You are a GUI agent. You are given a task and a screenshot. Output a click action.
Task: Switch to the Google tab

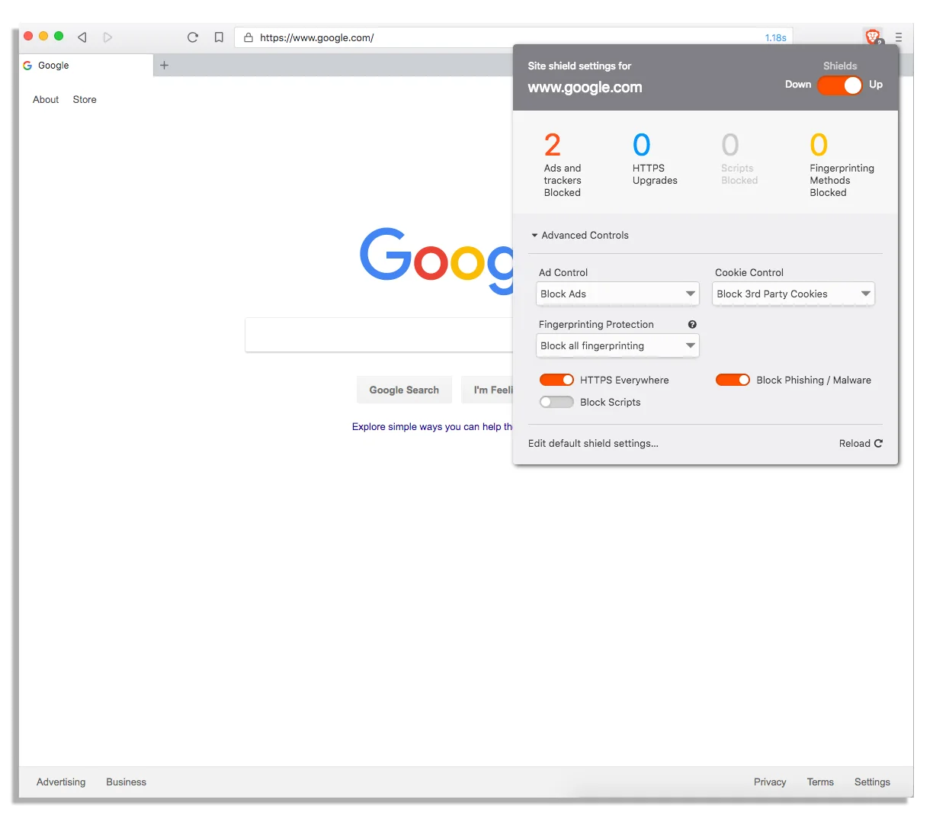click(85, 66)
